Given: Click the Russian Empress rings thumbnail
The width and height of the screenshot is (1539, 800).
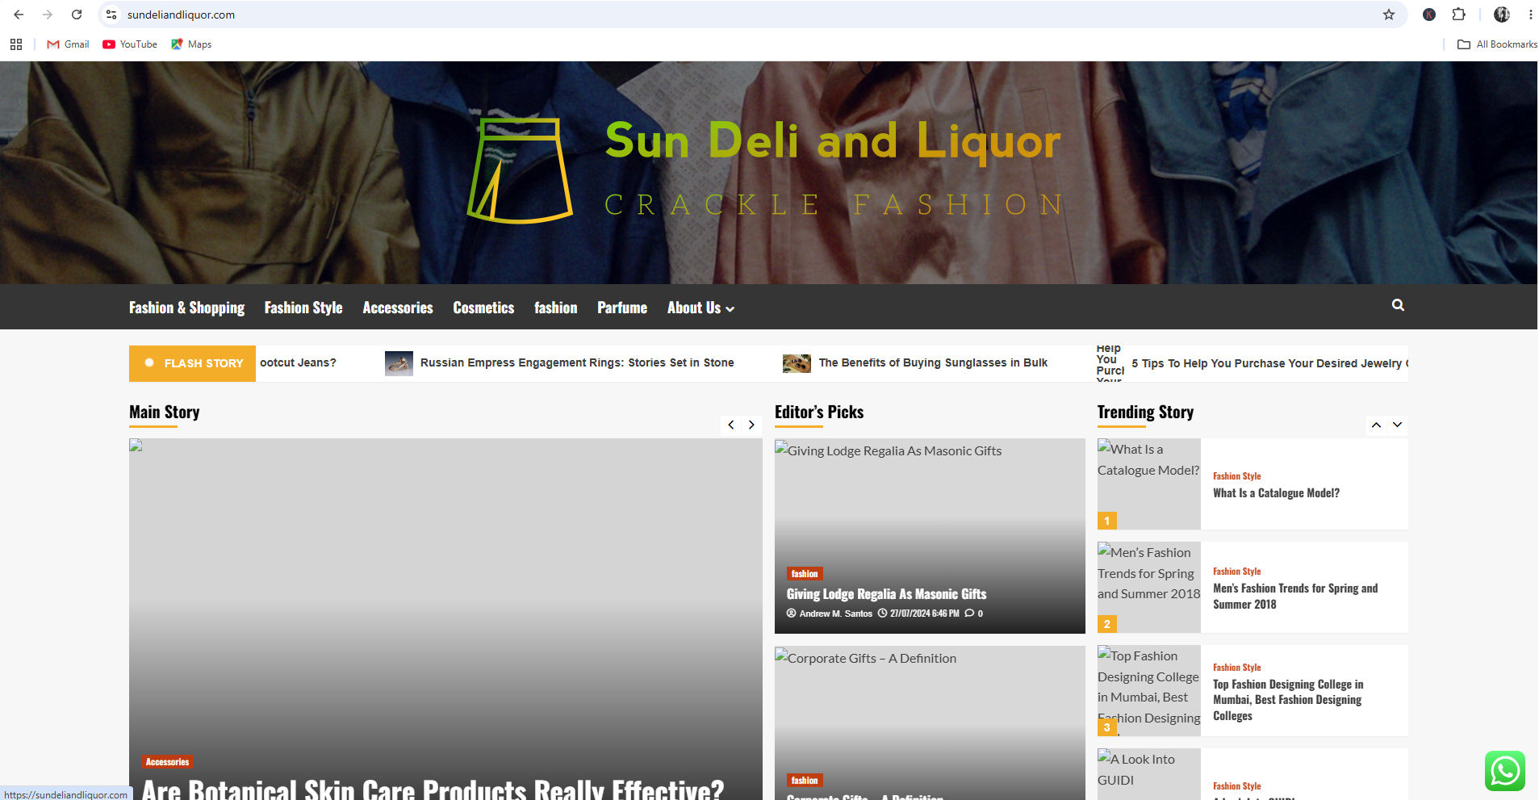Looking at the screenshot, I should pos(399,363).
